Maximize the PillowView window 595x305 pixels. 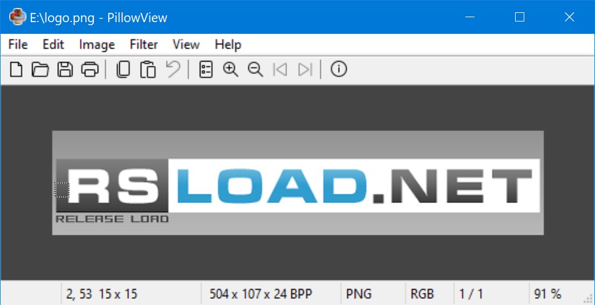pyautogui.click(x=519, y=17)
